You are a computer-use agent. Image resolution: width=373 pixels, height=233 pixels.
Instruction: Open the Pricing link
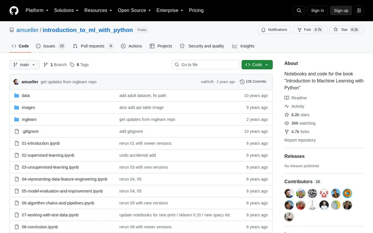[x=196, y=10]
